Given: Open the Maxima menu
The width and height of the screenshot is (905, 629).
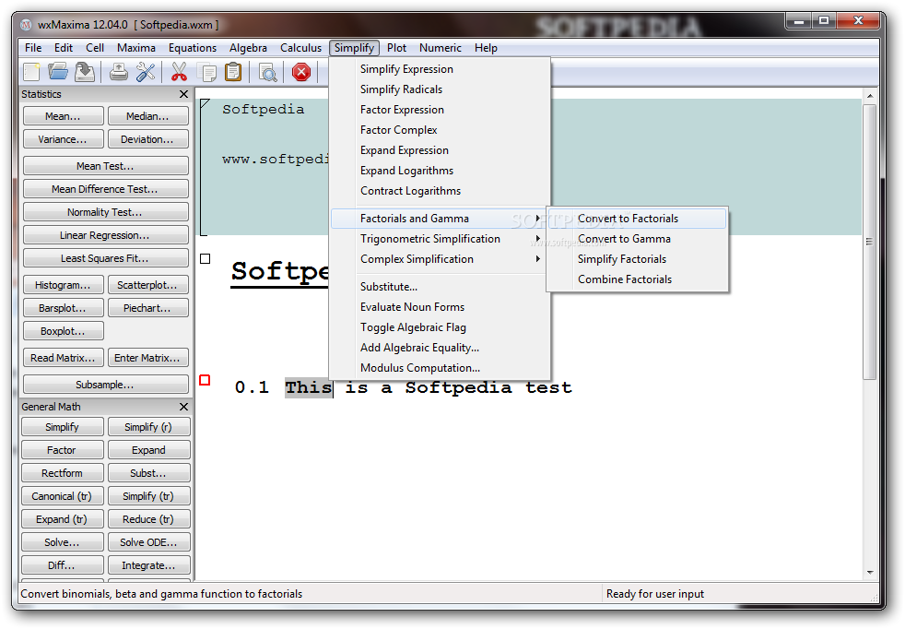Looking at the screenshot, I should coord(136,48).
